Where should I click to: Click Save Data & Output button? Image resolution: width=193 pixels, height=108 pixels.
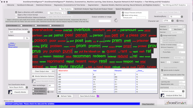click(x=89, y=96)
